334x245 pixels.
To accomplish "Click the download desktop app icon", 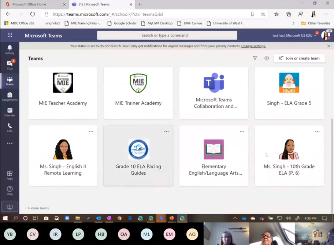I will pyautogui.click(x=10, y=207).
